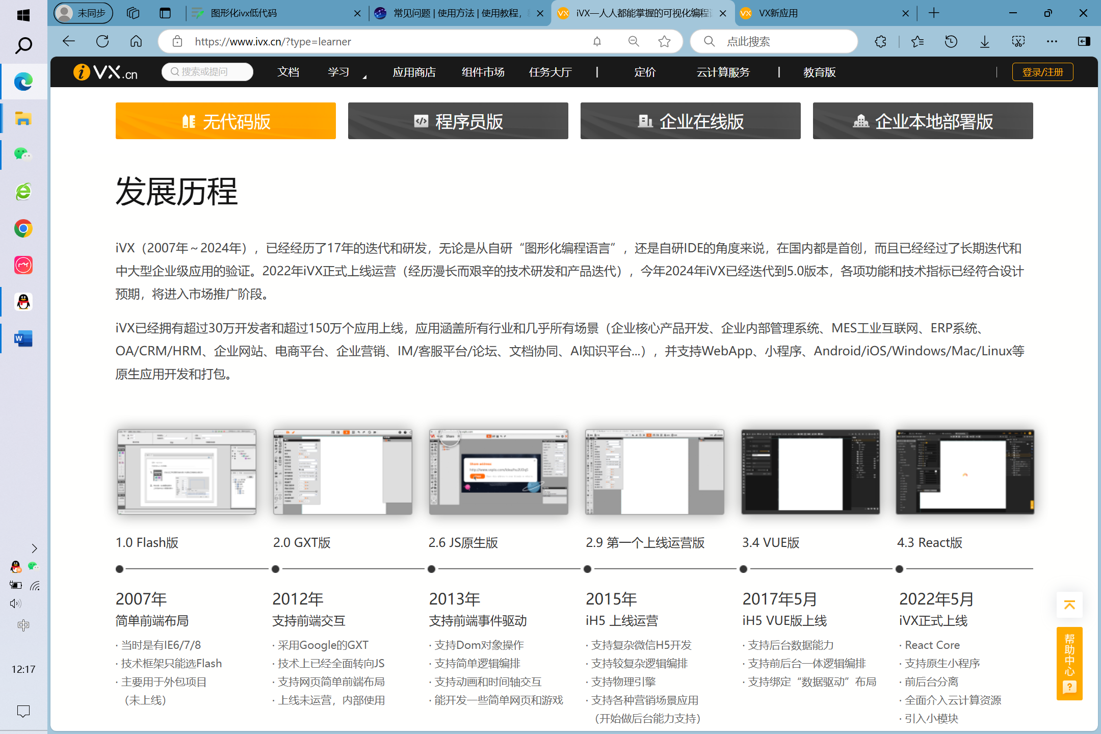1101x734 pixels.
Task: Open the 4.3 React版 screenshot thumbnail
Action: pyautogui.click(x=965, y=472)
